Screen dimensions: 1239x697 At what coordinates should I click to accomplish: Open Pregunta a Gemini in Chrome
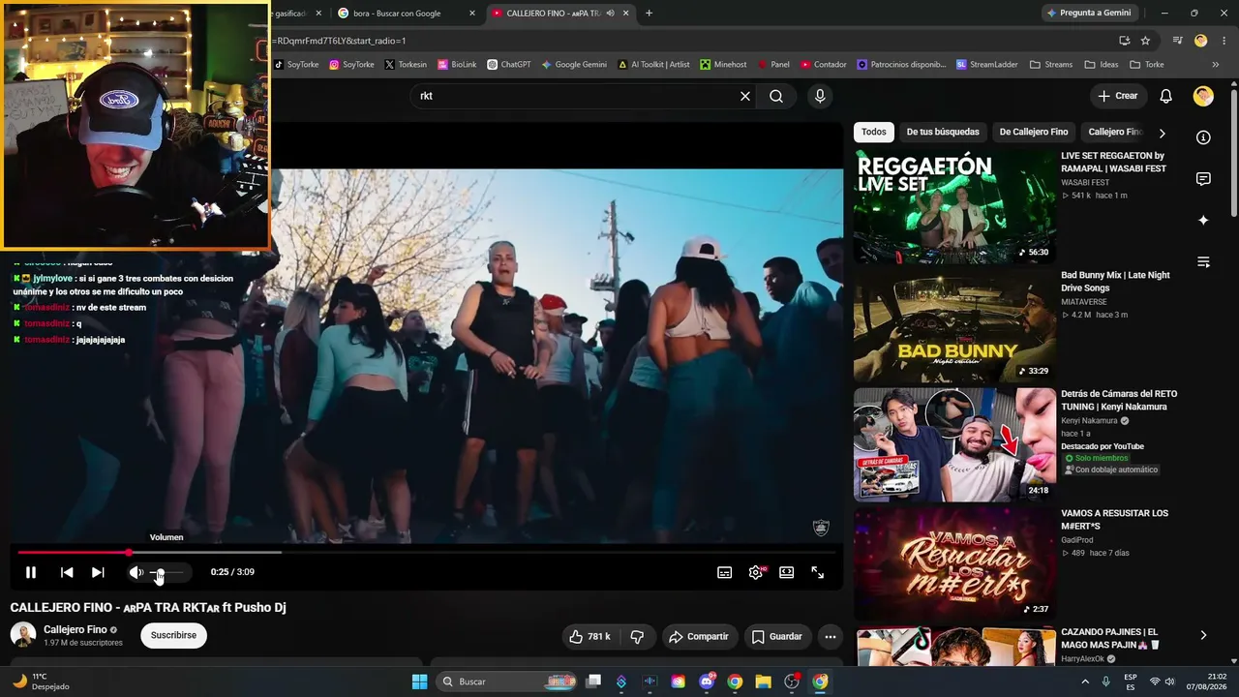pyautogui.click(x=1088, y=14)
